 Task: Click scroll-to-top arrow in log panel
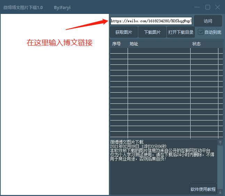220,143
